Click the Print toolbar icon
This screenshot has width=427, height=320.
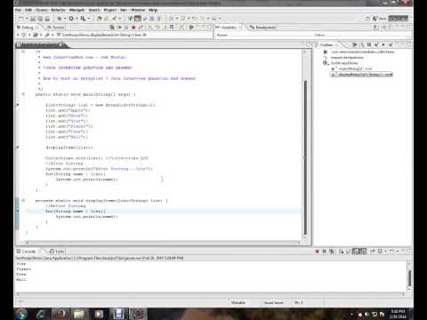pos(47,19)
